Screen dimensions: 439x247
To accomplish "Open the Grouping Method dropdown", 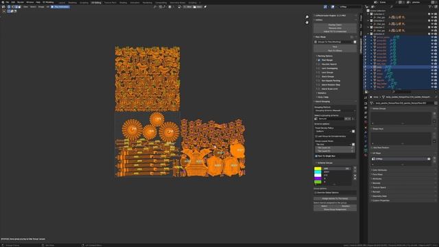I will [x=335, y=110].
